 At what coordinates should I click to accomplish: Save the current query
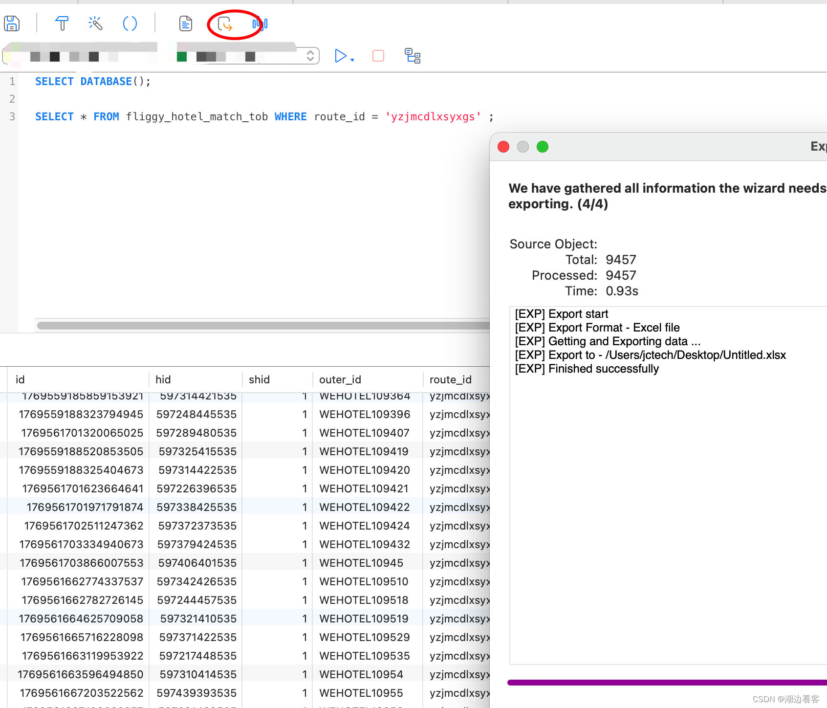click(11, 23)
